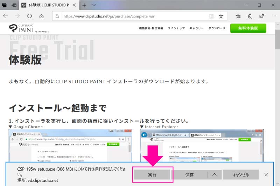
Task: Click the add notes pen icon
Action: coord(250,16)
